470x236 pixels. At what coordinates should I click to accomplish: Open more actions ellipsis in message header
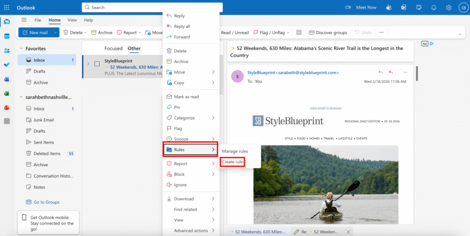pos(405,72)
